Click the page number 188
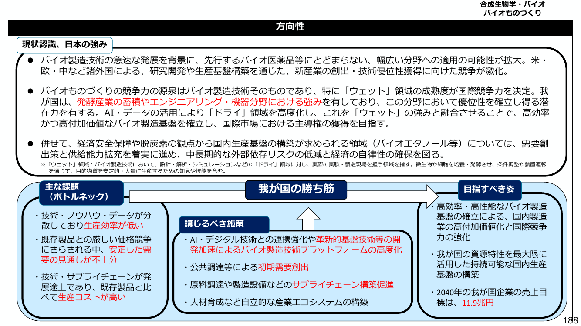The width and height of the screenshot is (581, 326). coord(571,320)
